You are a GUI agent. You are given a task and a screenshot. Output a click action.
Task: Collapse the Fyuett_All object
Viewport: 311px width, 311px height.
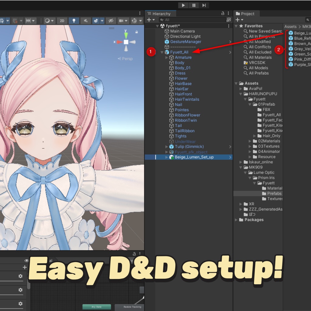click(162, 52)
